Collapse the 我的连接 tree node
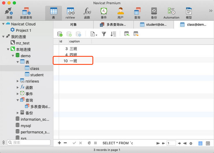This screenshot has height=153, width=214. point(4,37)
